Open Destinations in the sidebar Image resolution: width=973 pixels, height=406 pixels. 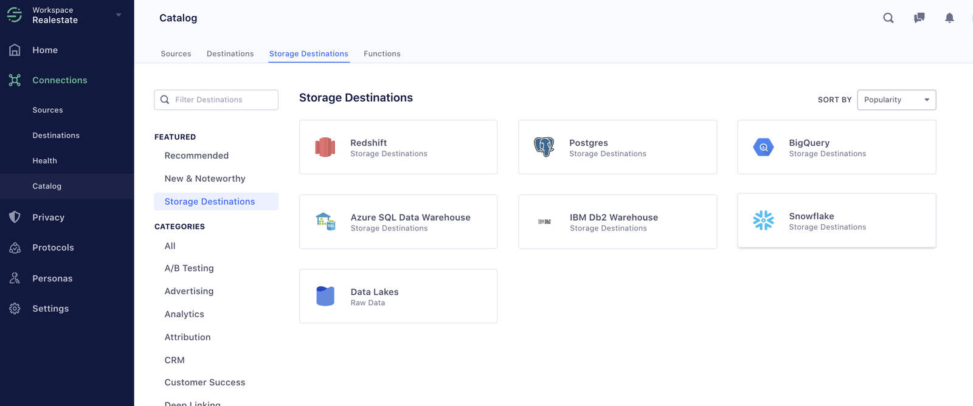point(56,136)
